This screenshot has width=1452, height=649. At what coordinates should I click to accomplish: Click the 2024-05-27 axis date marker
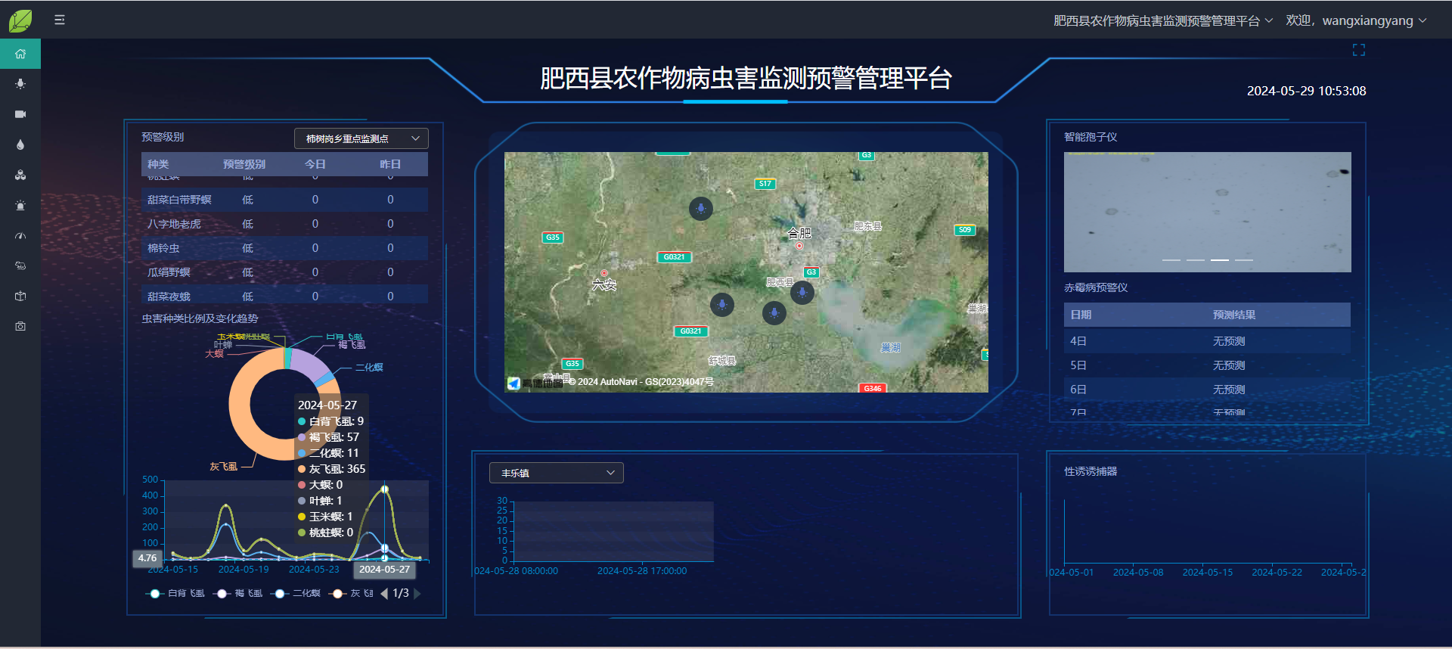pos(384,570)
